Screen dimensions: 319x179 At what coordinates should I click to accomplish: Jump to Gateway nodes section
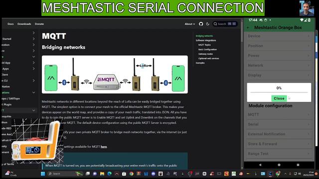205,54
